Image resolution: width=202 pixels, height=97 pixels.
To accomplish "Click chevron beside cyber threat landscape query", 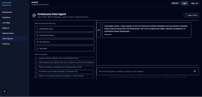I will click(x=36, y=72).
